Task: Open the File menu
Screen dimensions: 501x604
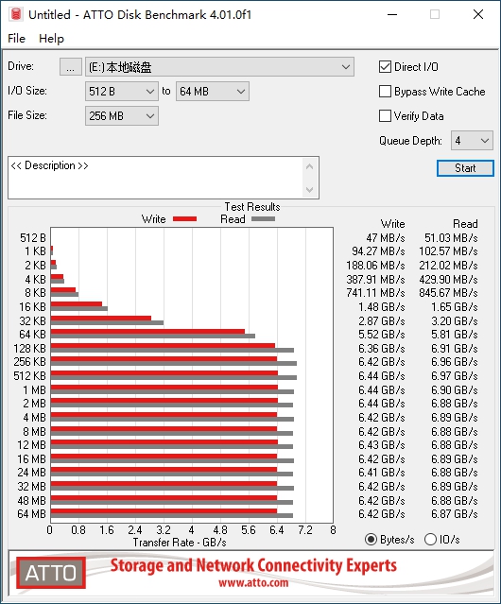Action: tap(16, 39)
